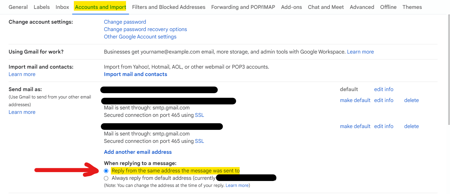This screenshot has width=450, height=194.
Task: Delete the third send-as address
Action: [412, 126]
